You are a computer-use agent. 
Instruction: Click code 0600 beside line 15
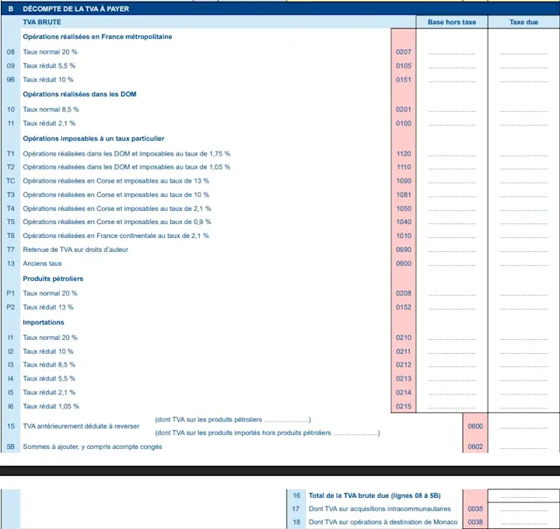(x=475, y=426)
